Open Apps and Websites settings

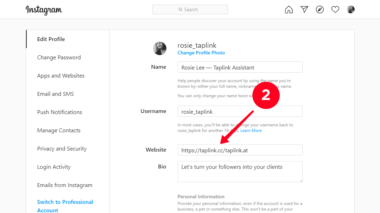[x=61, y=76]
